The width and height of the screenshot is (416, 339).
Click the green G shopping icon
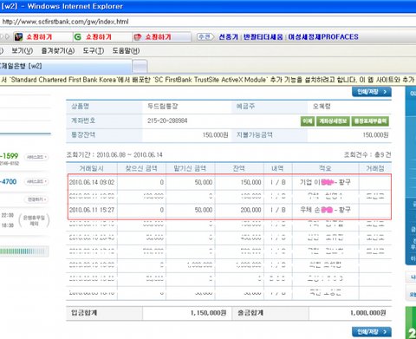77,36
